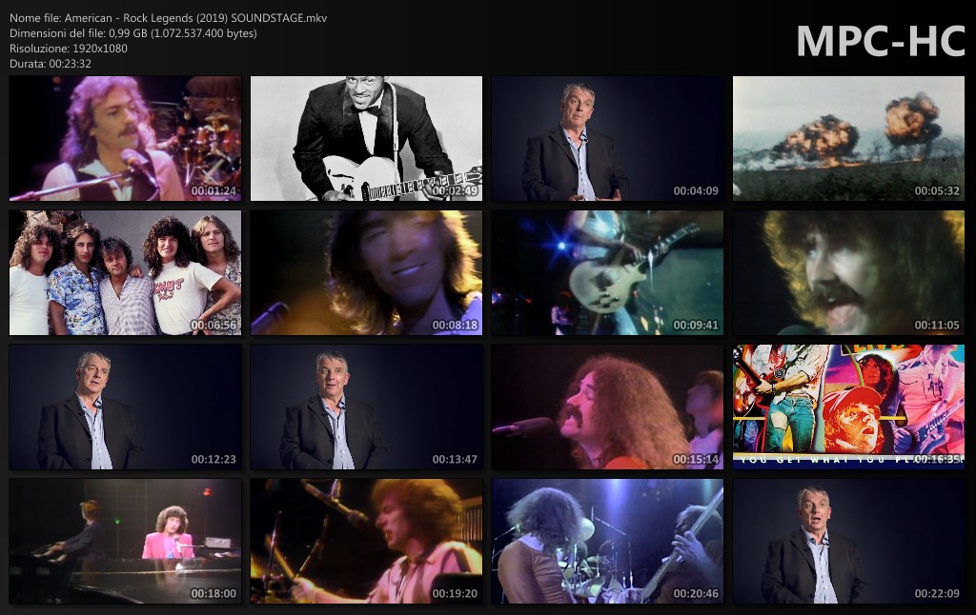The image size is (976, 615).
Task: Open the blue-lit stage thumbnail at 00:20:46
Action: 607,542
